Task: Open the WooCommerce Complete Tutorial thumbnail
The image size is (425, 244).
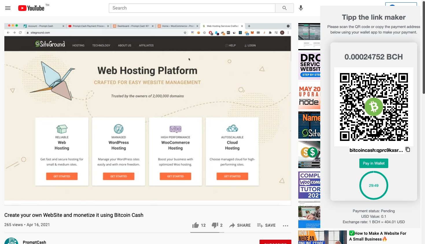Action: pos(309,185)
